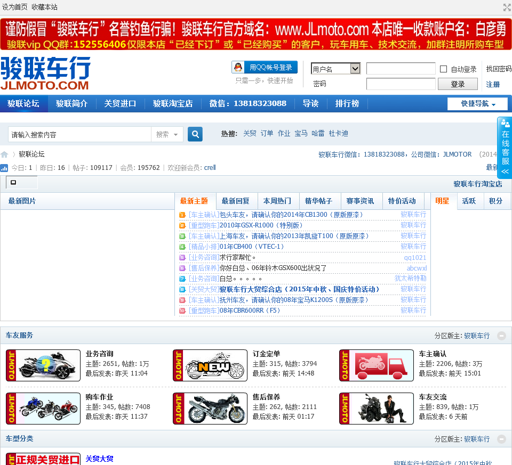Open 骏联车行大贸综合店 promotion thread
The image size is (512, 465).
click(299, 289)
